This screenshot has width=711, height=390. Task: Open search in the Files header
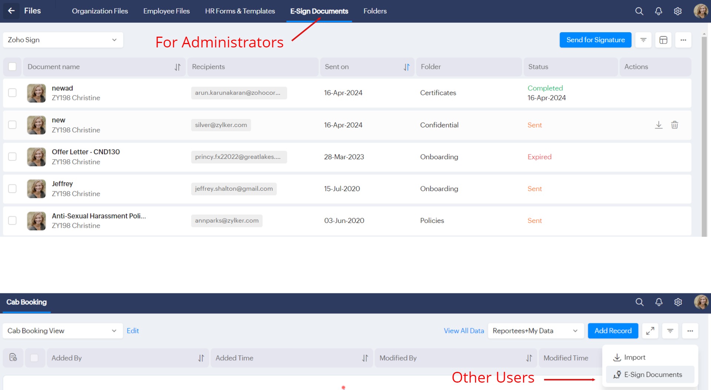click(x=639, y=11)
